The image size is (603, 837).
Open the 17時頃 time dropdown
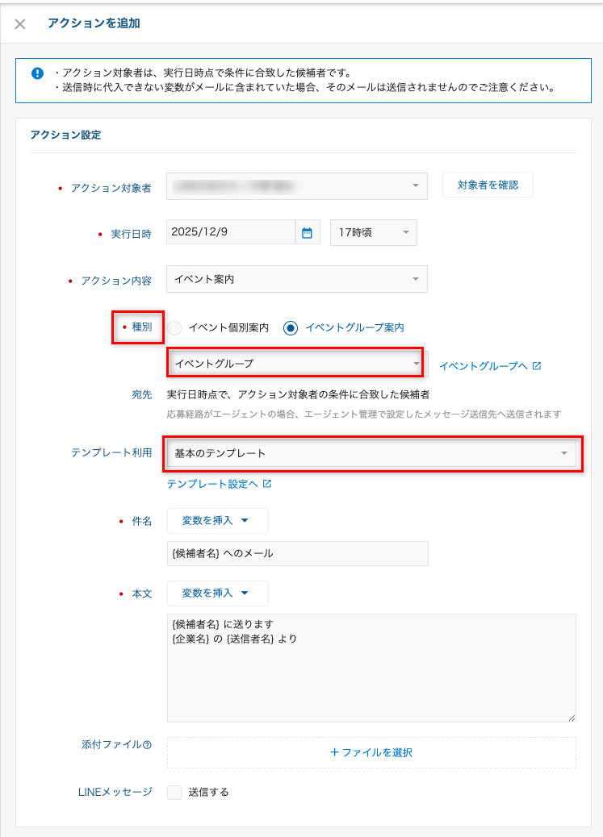click(373, 233)
